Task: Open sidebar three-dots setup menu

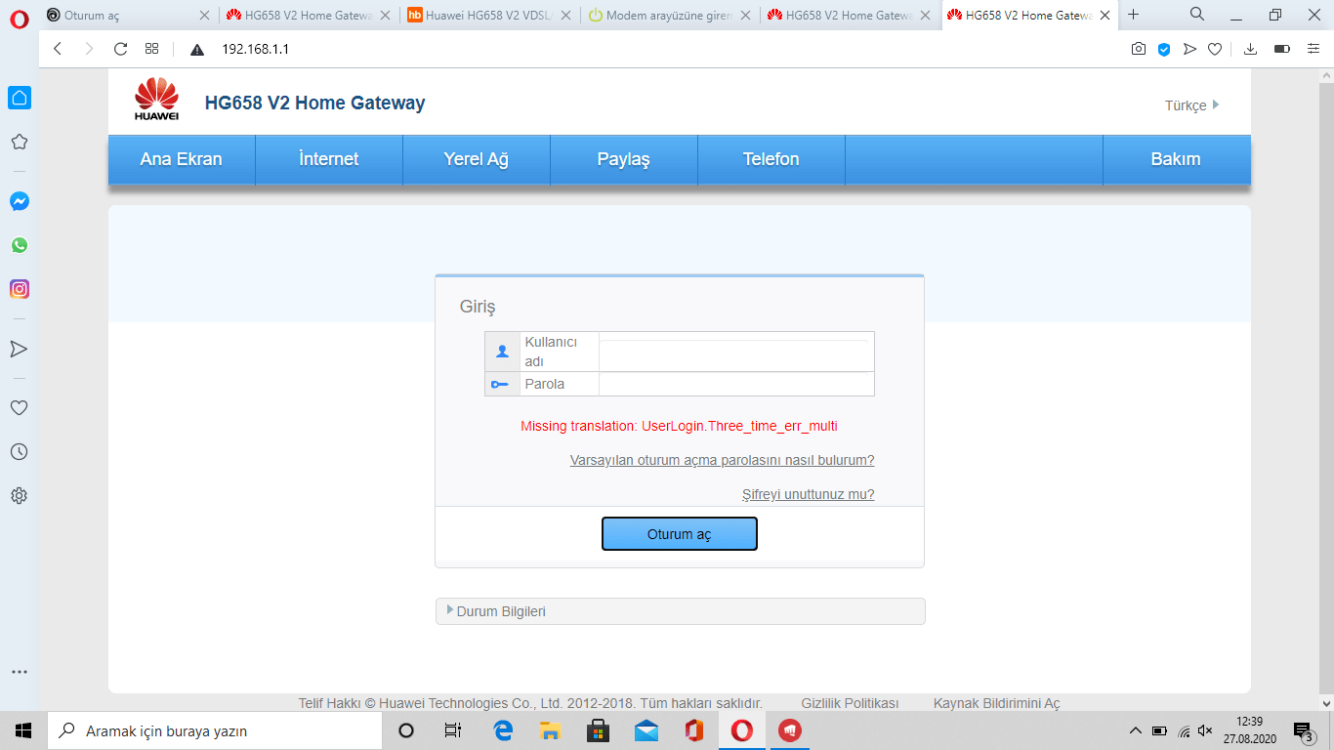Action: (x=20, y=672)
